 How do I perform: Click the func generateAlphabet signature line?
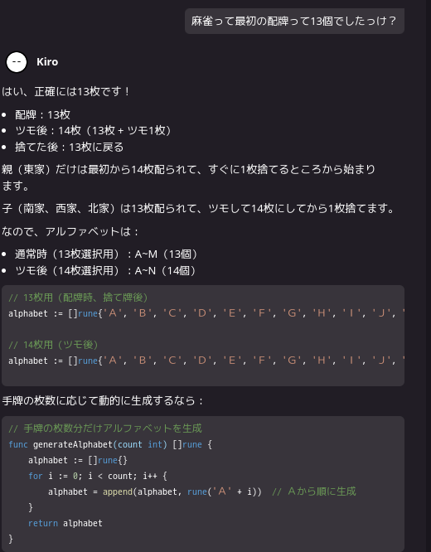point(110,444)
